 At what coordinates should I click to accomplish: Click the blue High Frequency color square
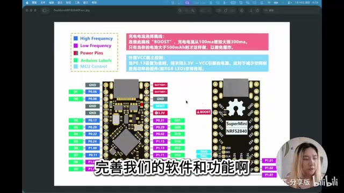[76, 38]
